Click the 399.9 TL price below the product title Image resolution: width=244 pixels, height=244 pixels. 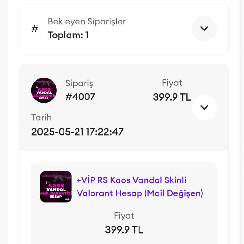pyautogui.click(x=124, y=230)
